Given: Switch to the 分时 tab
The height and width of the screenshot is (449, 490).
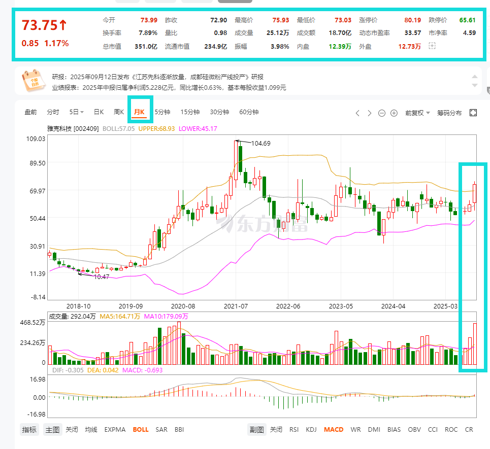Looking at the screenshot, I should [x=53, y=112].
